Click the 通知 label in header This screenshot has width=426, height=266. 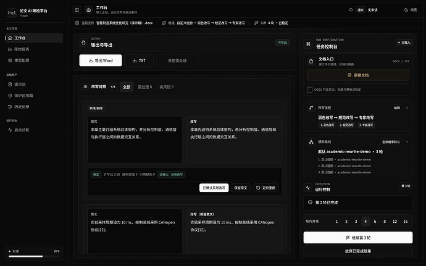pyautogui.click(x=361, y=10)
